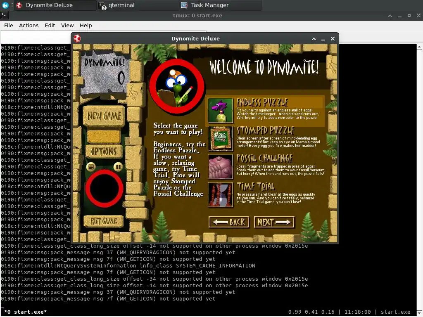Click the Back arrow button
The height and width of the screenshot is (317, 423).
(229, 222)
